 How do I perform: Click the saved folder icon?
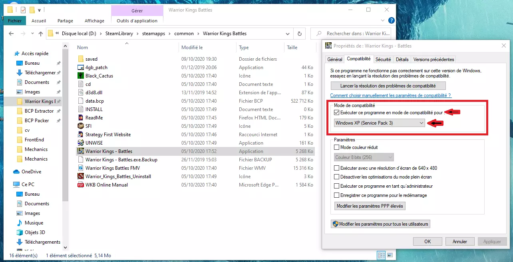[80, 59]
